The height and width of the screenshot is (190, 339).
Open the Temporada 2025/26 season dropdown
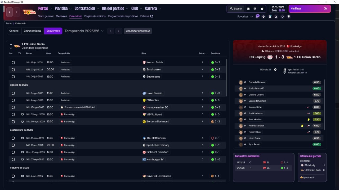pos(84,31)
